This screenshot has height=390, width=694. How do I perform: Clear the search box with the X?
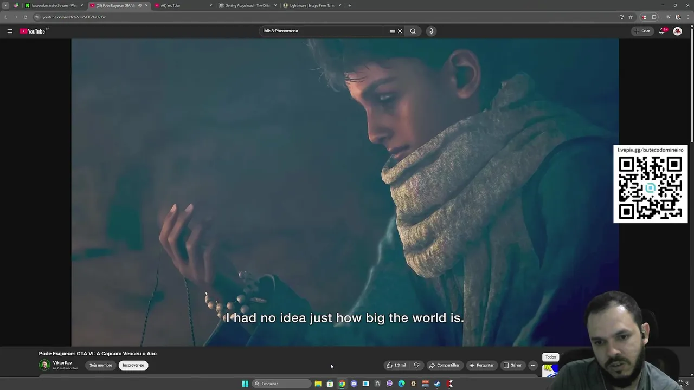400,31
